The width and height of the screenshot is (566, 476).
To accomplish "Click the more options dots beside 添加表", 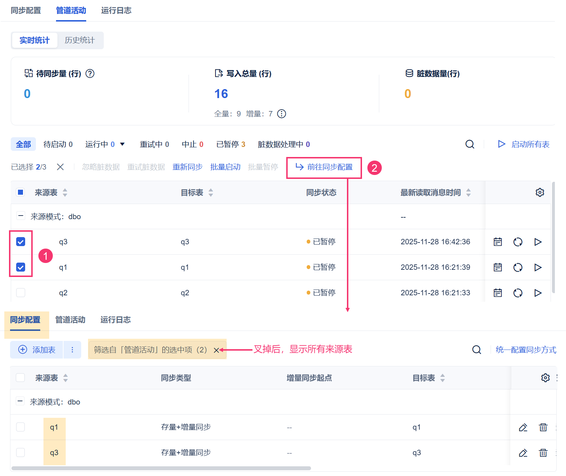I will [72, 350].
